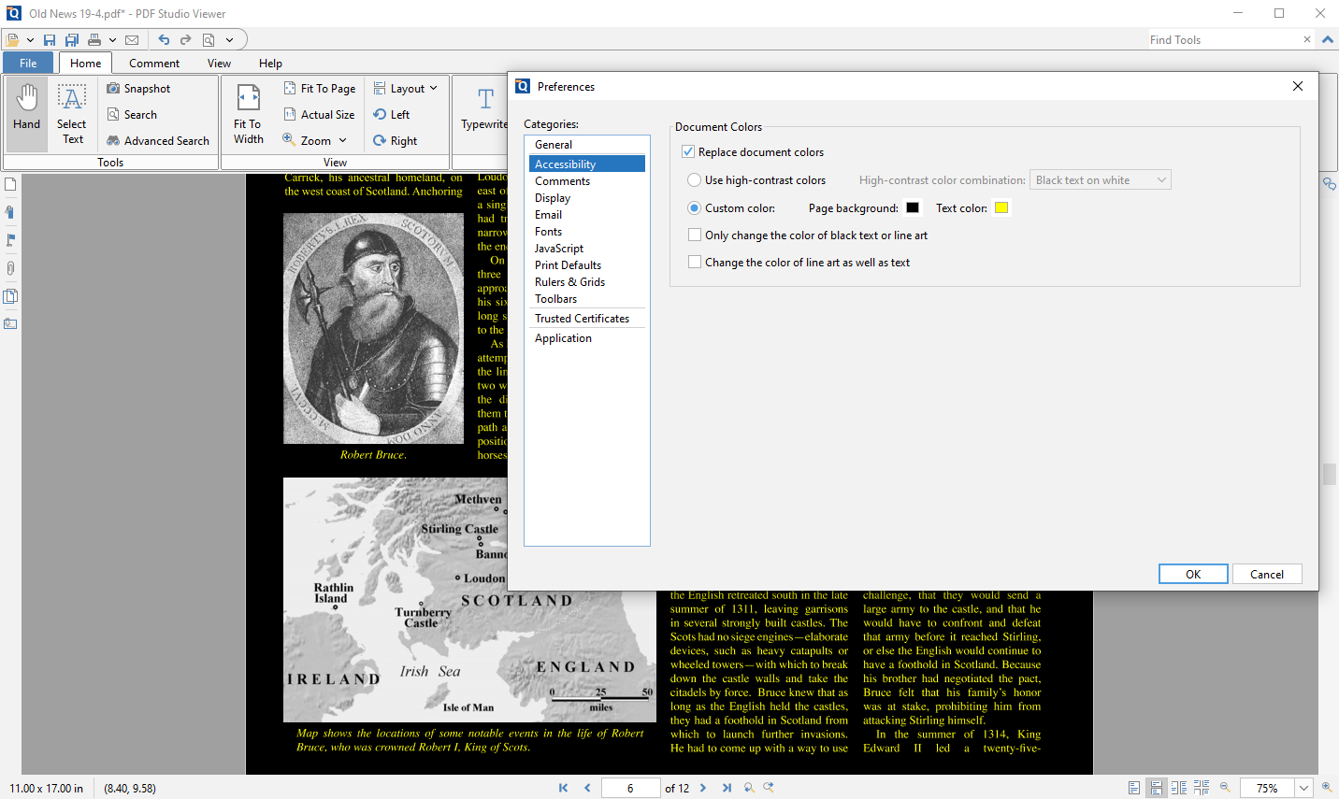Screen dimensions: 1339x799
Task: Open Advanced Search from ribbon
Action: coord(157,141)
